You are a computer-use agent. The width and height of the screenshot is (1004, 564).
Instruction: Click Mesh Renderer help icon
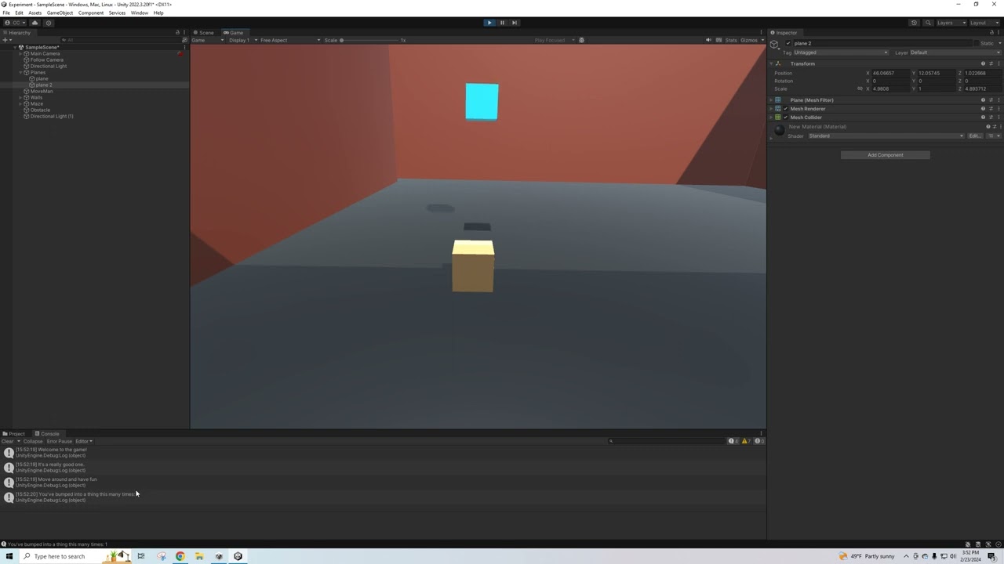(983, 109)
